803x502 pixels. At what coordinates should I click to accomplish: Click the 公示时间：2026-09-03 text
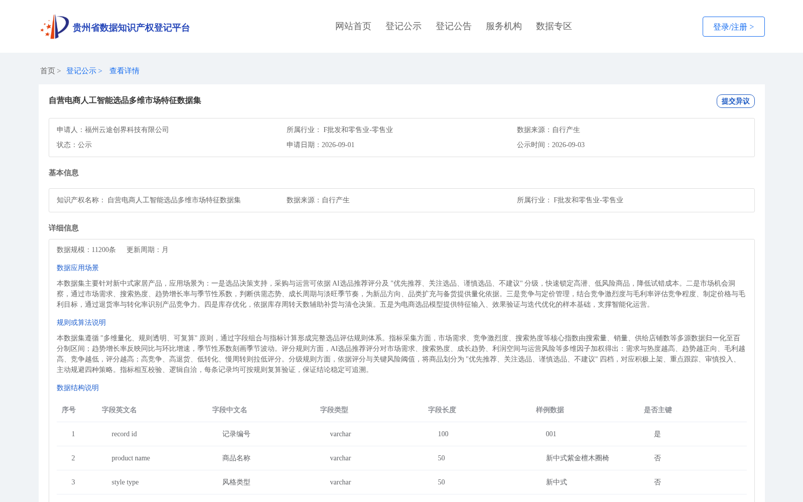tap(551, 145)
